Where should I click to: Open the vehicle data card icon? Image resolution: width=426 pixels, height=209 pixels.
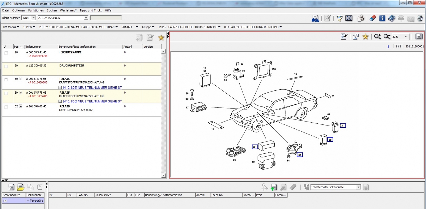click(x=315, y=19)
